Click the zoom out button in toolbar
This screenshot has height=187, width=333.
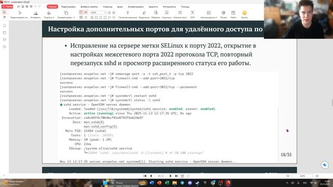109,12
